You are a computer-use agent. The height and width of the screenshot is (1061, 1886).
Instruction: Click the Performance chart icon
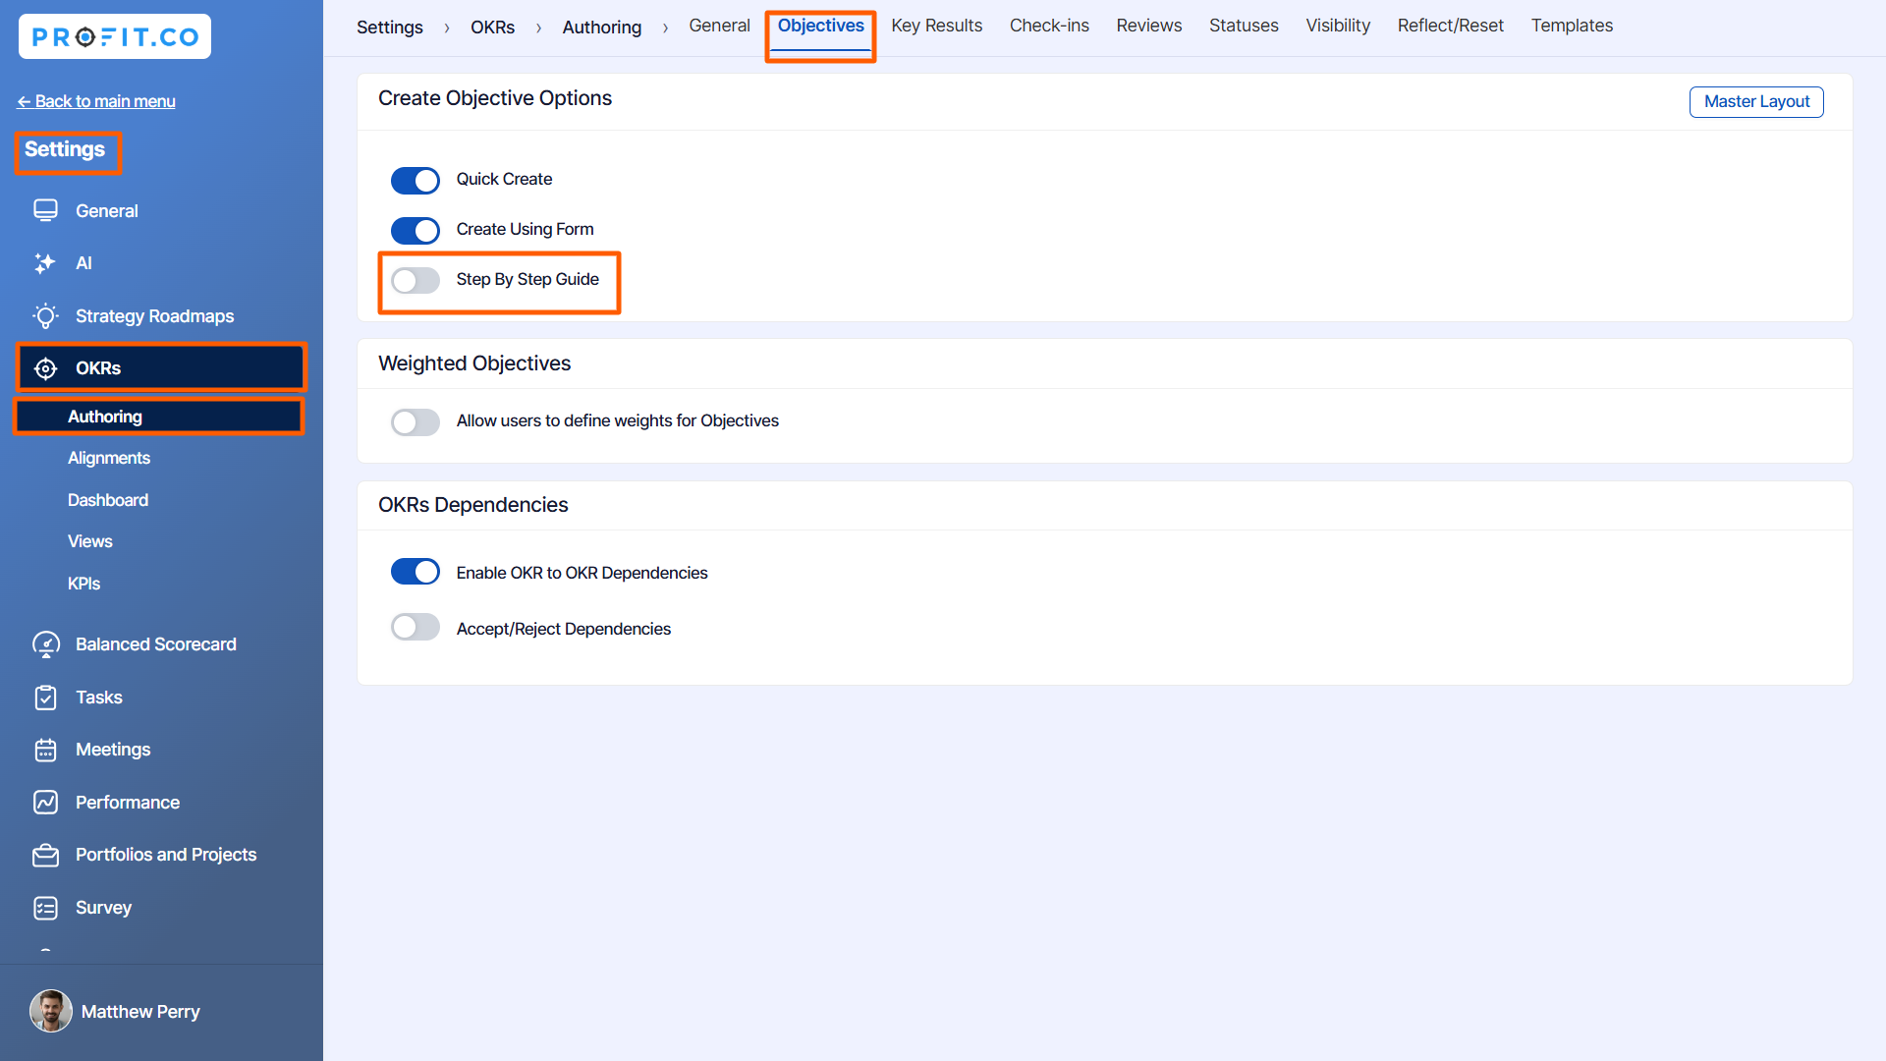pos(45,802)
